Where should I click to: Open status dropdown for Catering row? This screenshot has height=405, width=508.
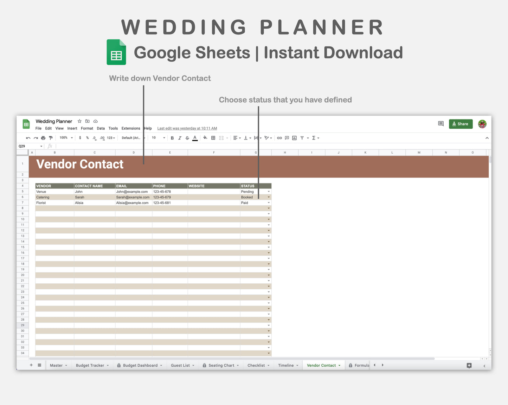(x=269, y=197)
